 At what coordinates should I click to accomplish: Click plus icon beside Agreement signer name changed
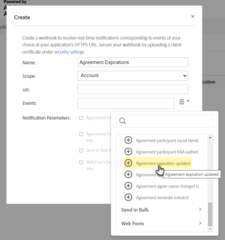[x=128, y=186]
